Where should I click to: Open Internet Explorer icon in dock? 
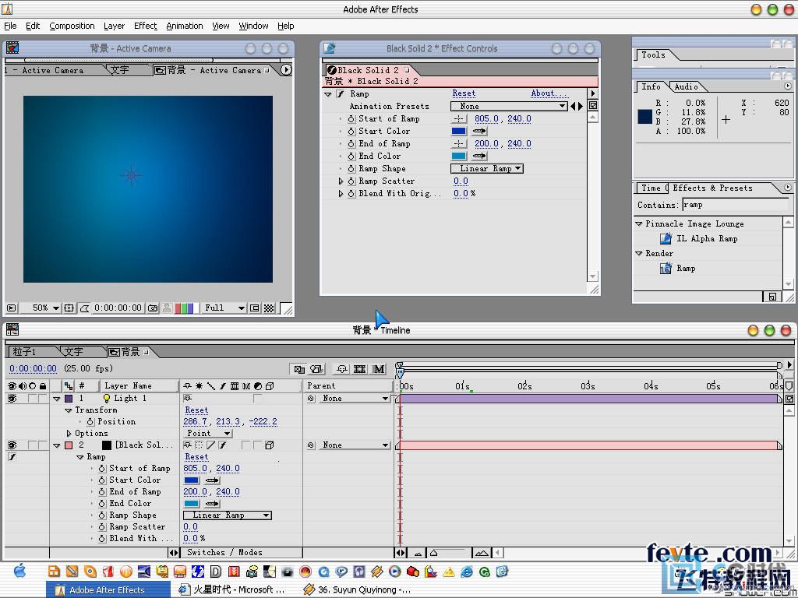(466, 572)
